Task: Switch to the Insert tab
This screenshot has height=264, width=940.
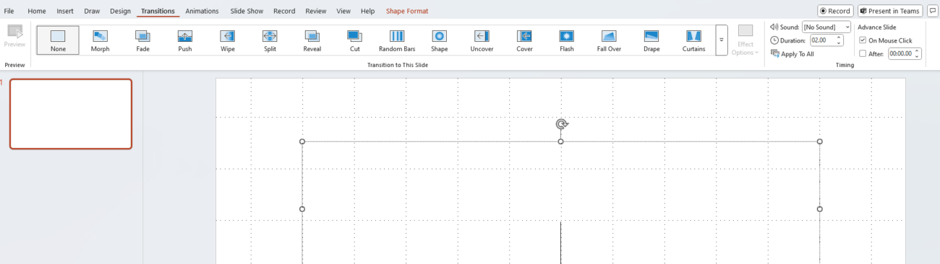Action: click(65, 11)
